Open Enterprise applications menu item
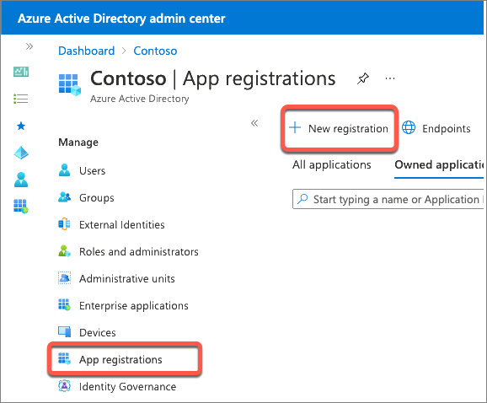The width and height of the screenshot is (487, 403). point(123,306)
